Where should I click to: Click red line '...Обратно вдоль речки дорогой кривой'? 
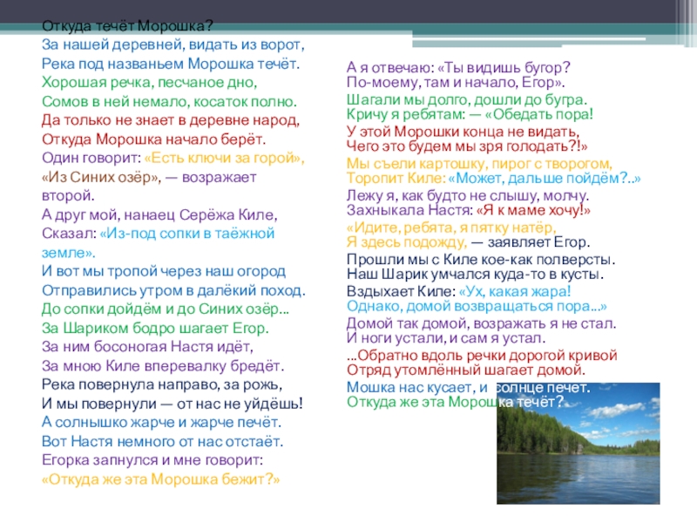pyautogui.click(x=483, y=356)
